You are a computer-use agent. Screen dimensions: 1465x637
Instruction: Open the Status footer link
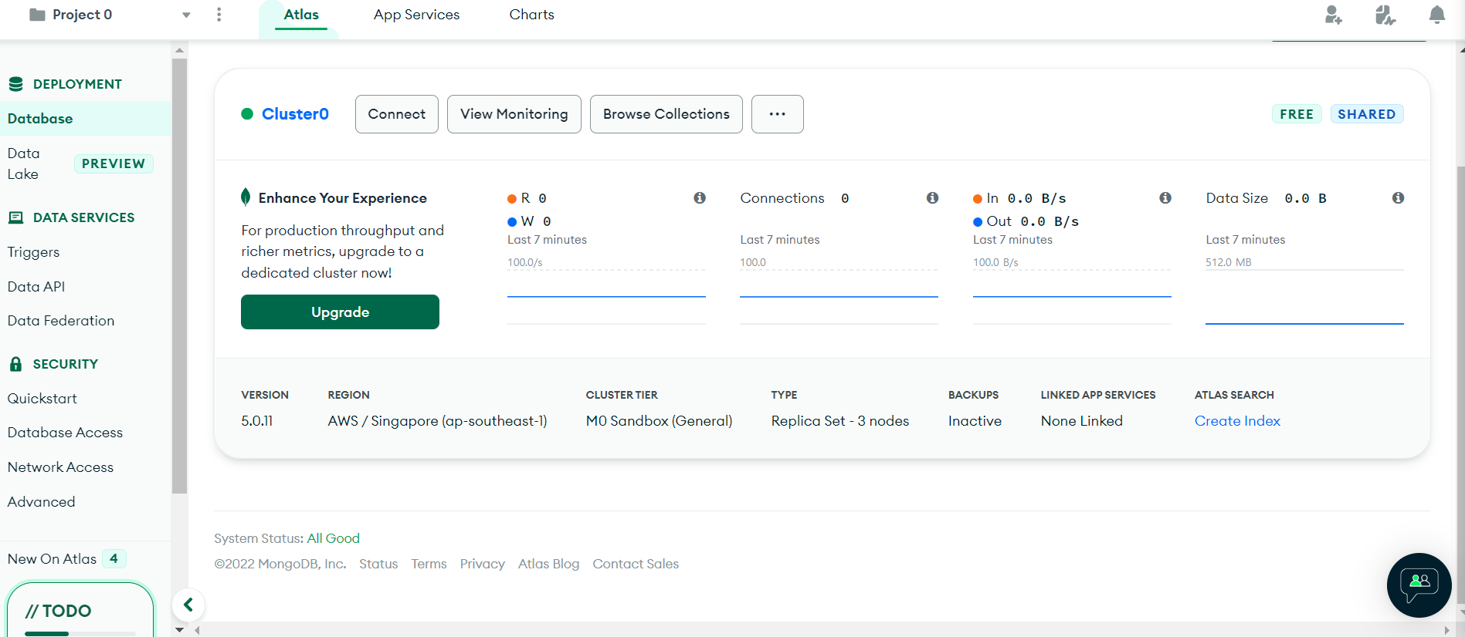[x=378, y=564]
